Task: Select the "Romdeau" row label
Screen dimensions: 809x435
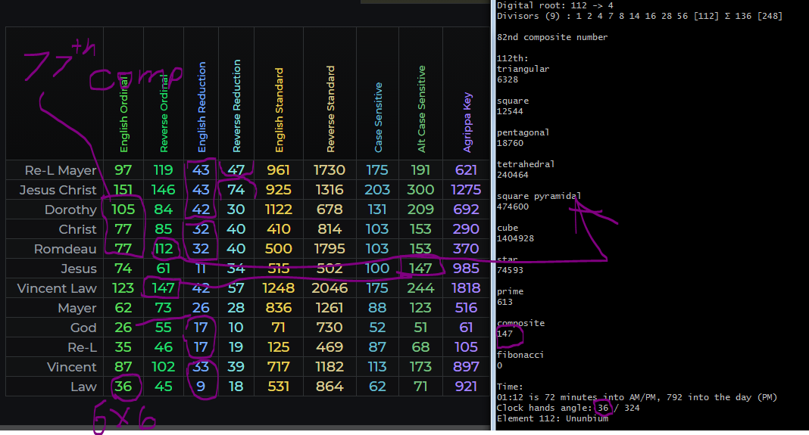Action: [x=65, y=249]
